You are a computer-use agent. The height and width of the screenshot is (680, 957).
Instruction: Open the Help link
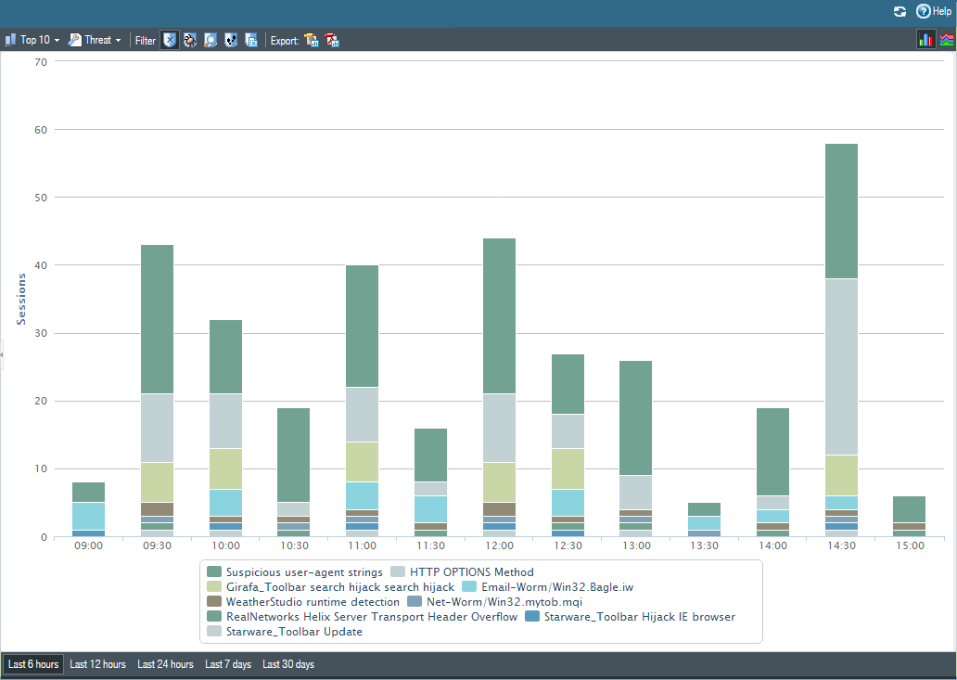(934, 11)
